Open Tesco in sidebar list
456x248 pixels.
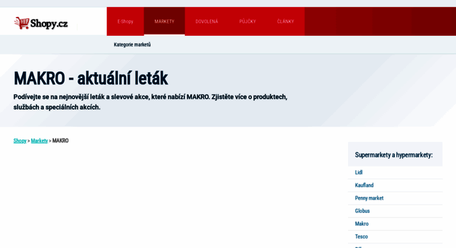pos(361,236)
